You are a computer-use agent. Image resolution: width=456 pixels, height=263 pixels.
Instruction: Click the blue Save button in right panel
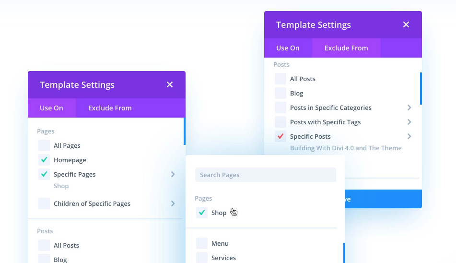[384, 199]
